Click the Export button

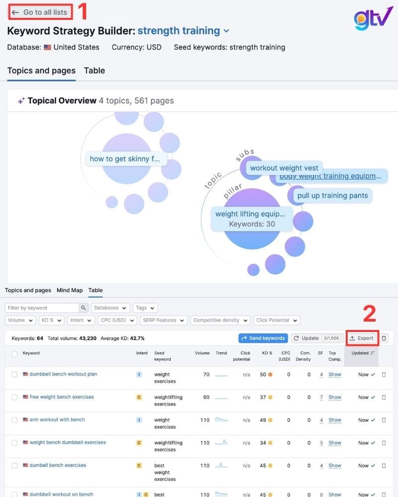coord(362,338)
